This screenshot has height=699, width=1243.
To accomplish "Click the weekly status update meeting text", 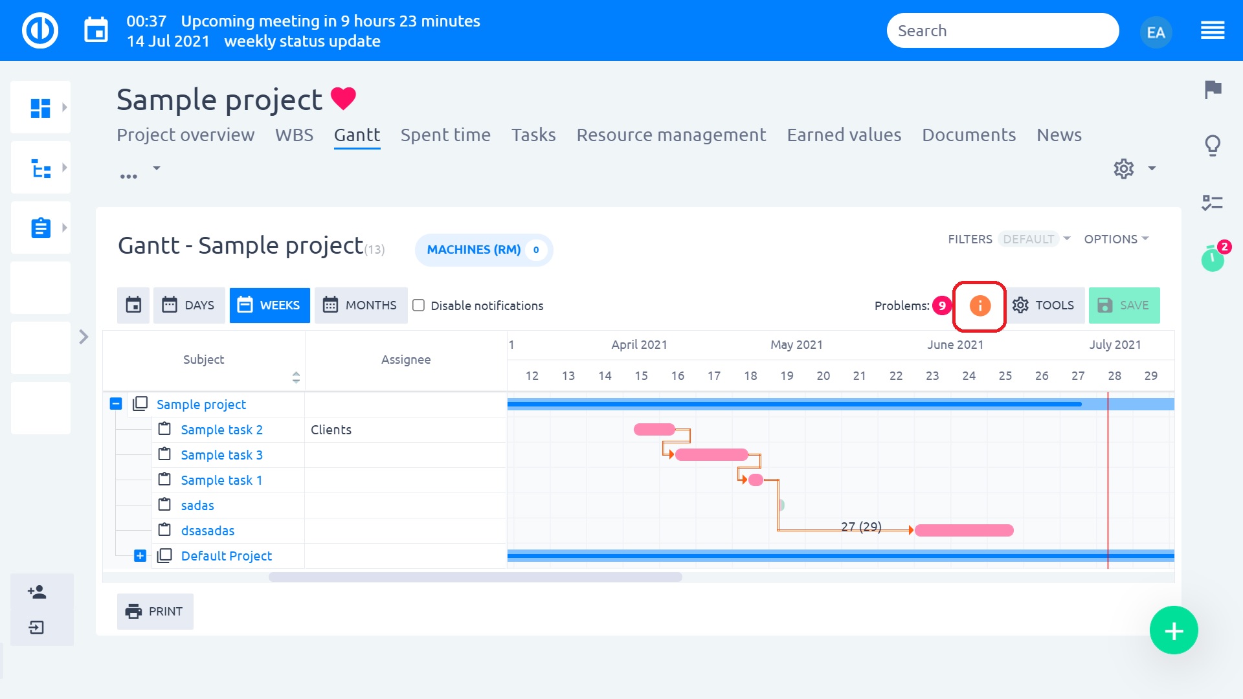I will click(302, 41).
